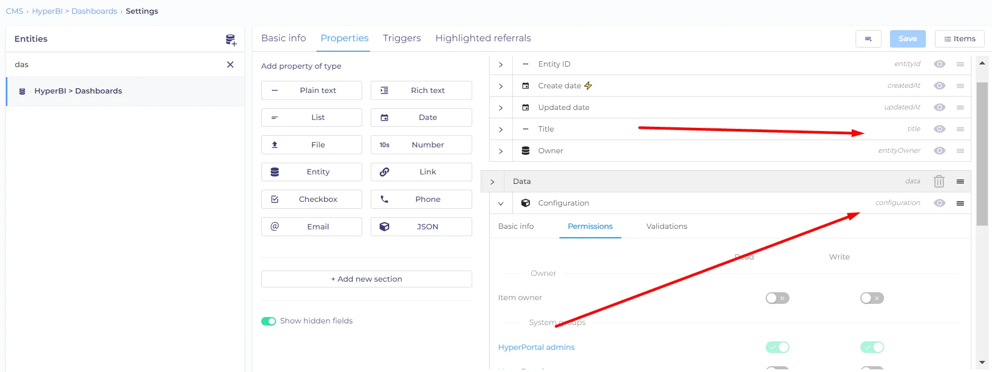
Task: Switch to the Triggers tab
Action: [x=402, y=38]
